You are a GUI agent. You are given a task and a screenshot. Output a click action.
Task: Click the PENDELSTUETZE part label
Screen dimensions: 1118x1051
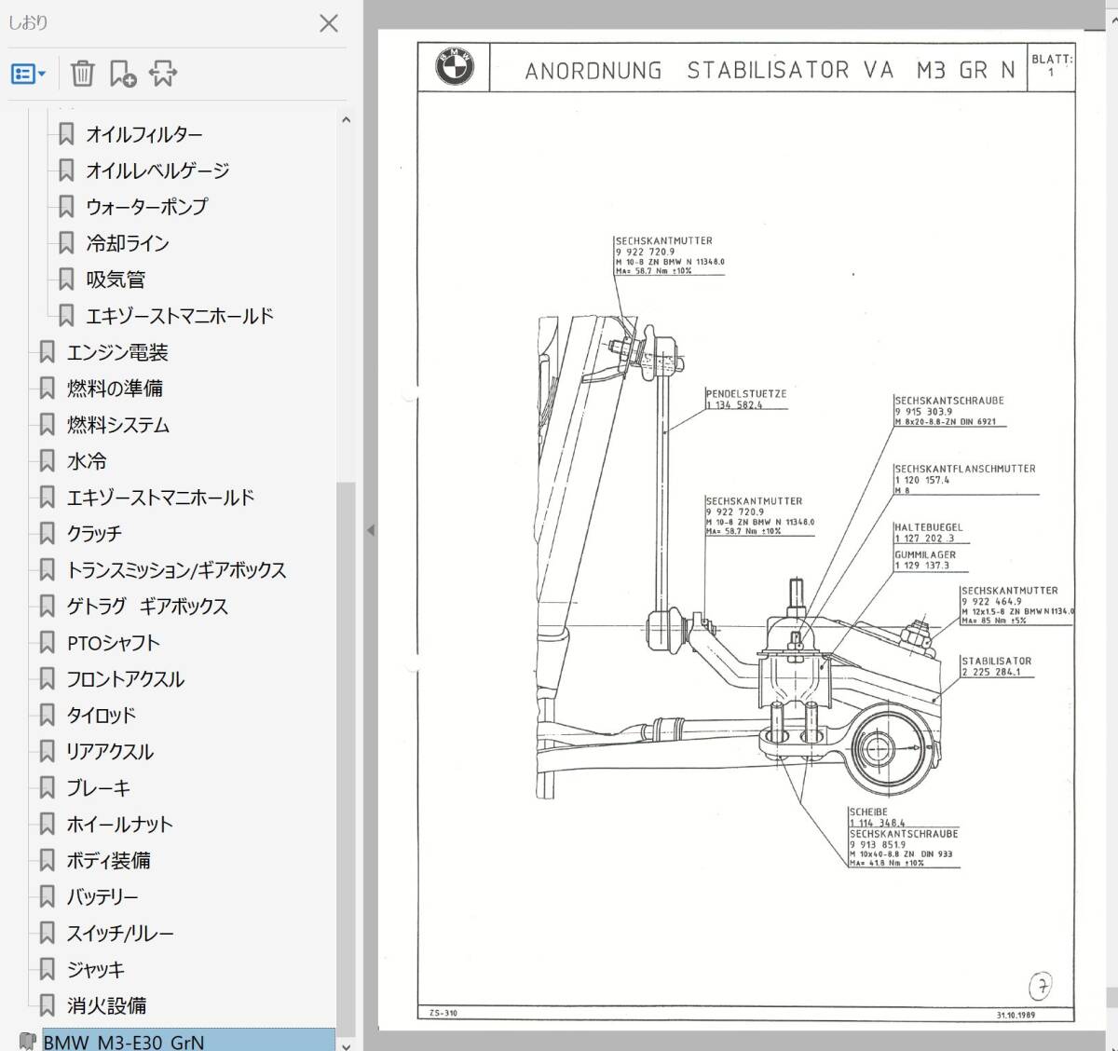[746, 394]
